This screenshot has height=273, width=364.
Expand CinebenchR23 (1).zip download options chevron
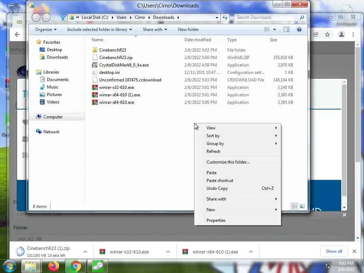pos(85,252)
